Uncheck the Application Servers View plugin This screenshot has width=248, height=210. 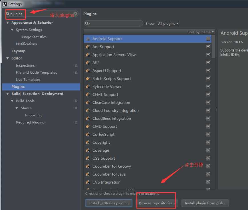pyautogui.click(x=208, y=54)
